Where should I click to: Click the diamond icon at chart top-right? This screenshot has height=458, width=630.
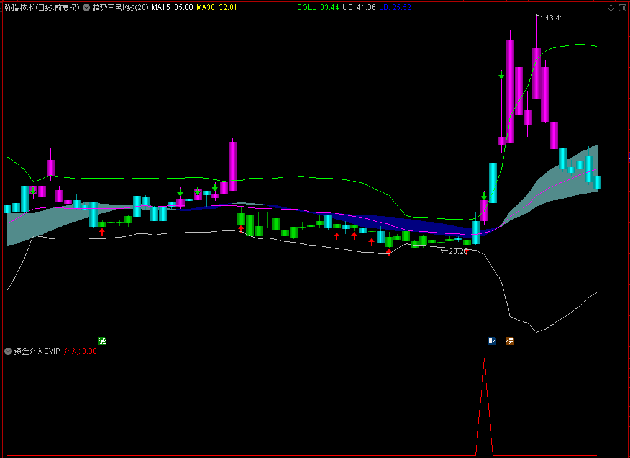[x=611, y=7]
